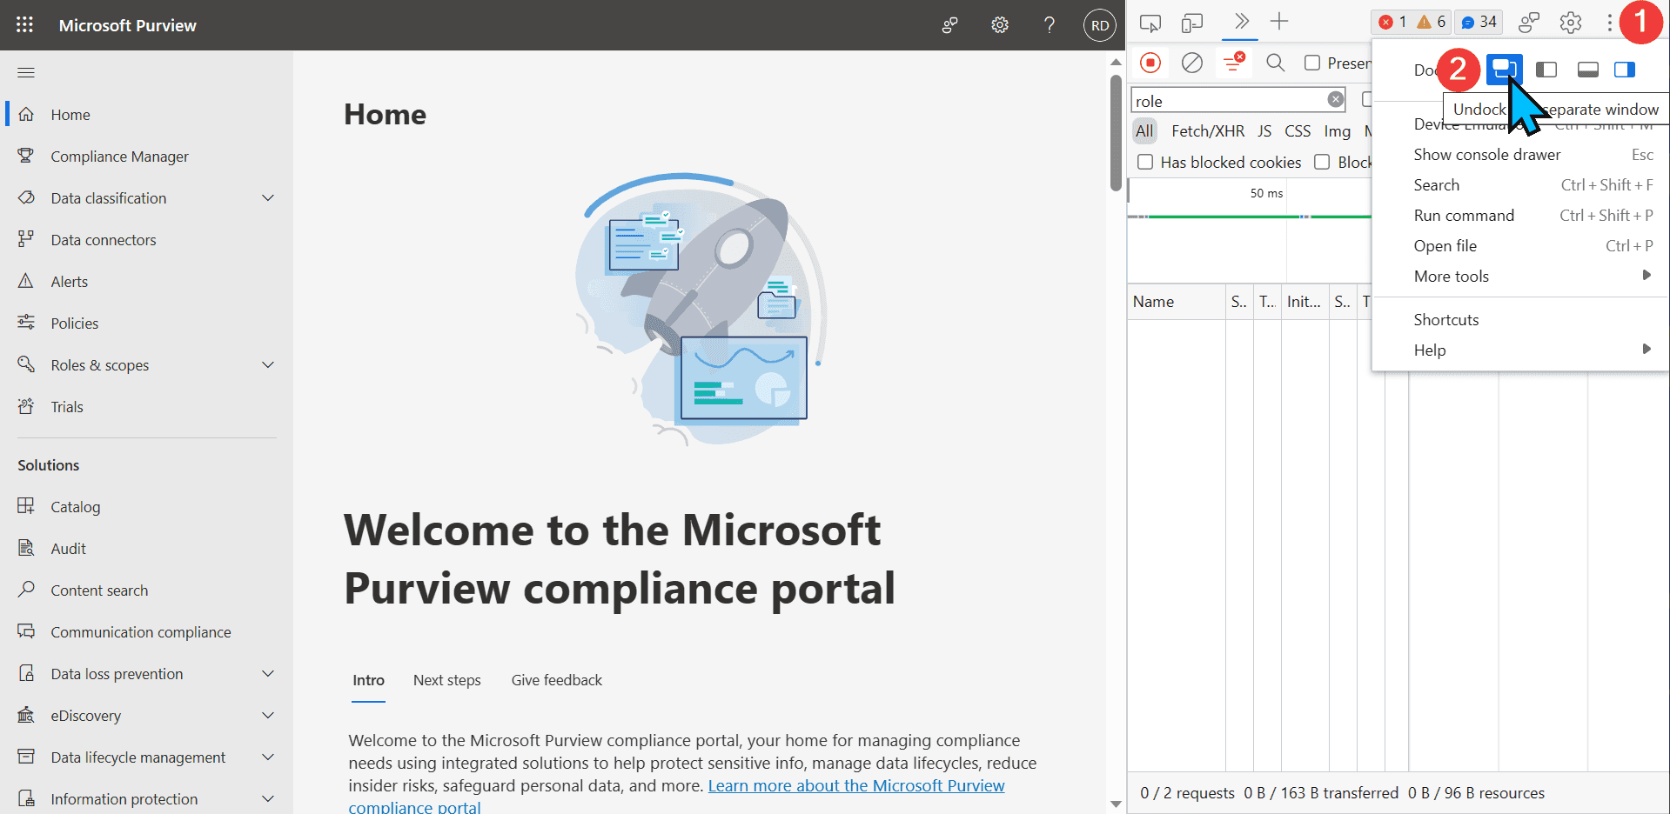Click the 34 issues badge
This screenshot has width=1670, height=814.
(1479, 22)
